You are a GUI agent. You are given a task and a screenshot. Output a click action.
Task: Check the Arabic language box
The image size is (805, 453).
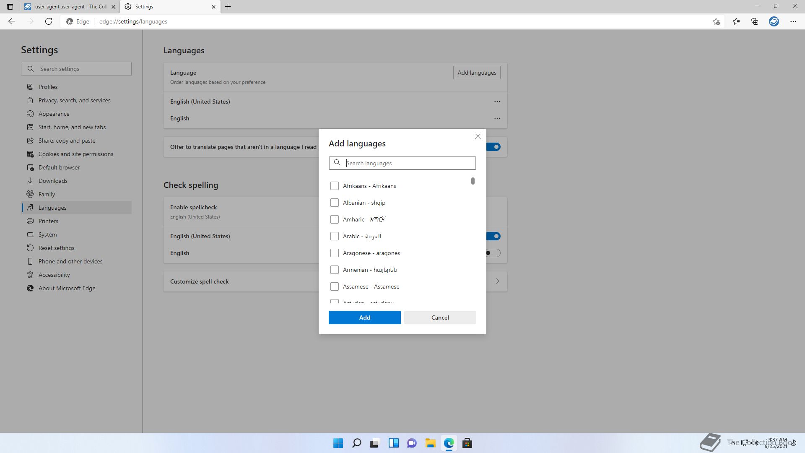point(334,236)
